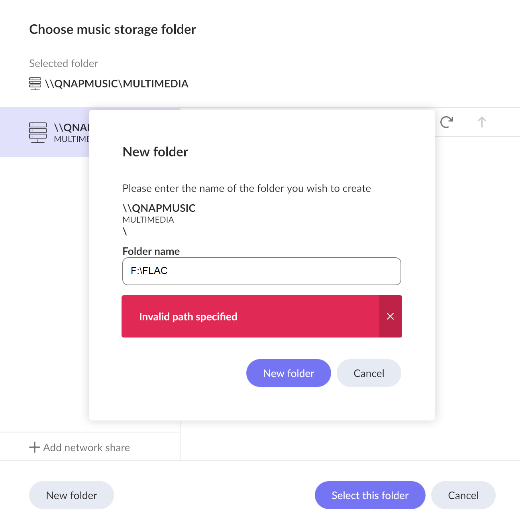
Task: Click the Folder name label
Action: pyautogui.click(x=151, y=251)
